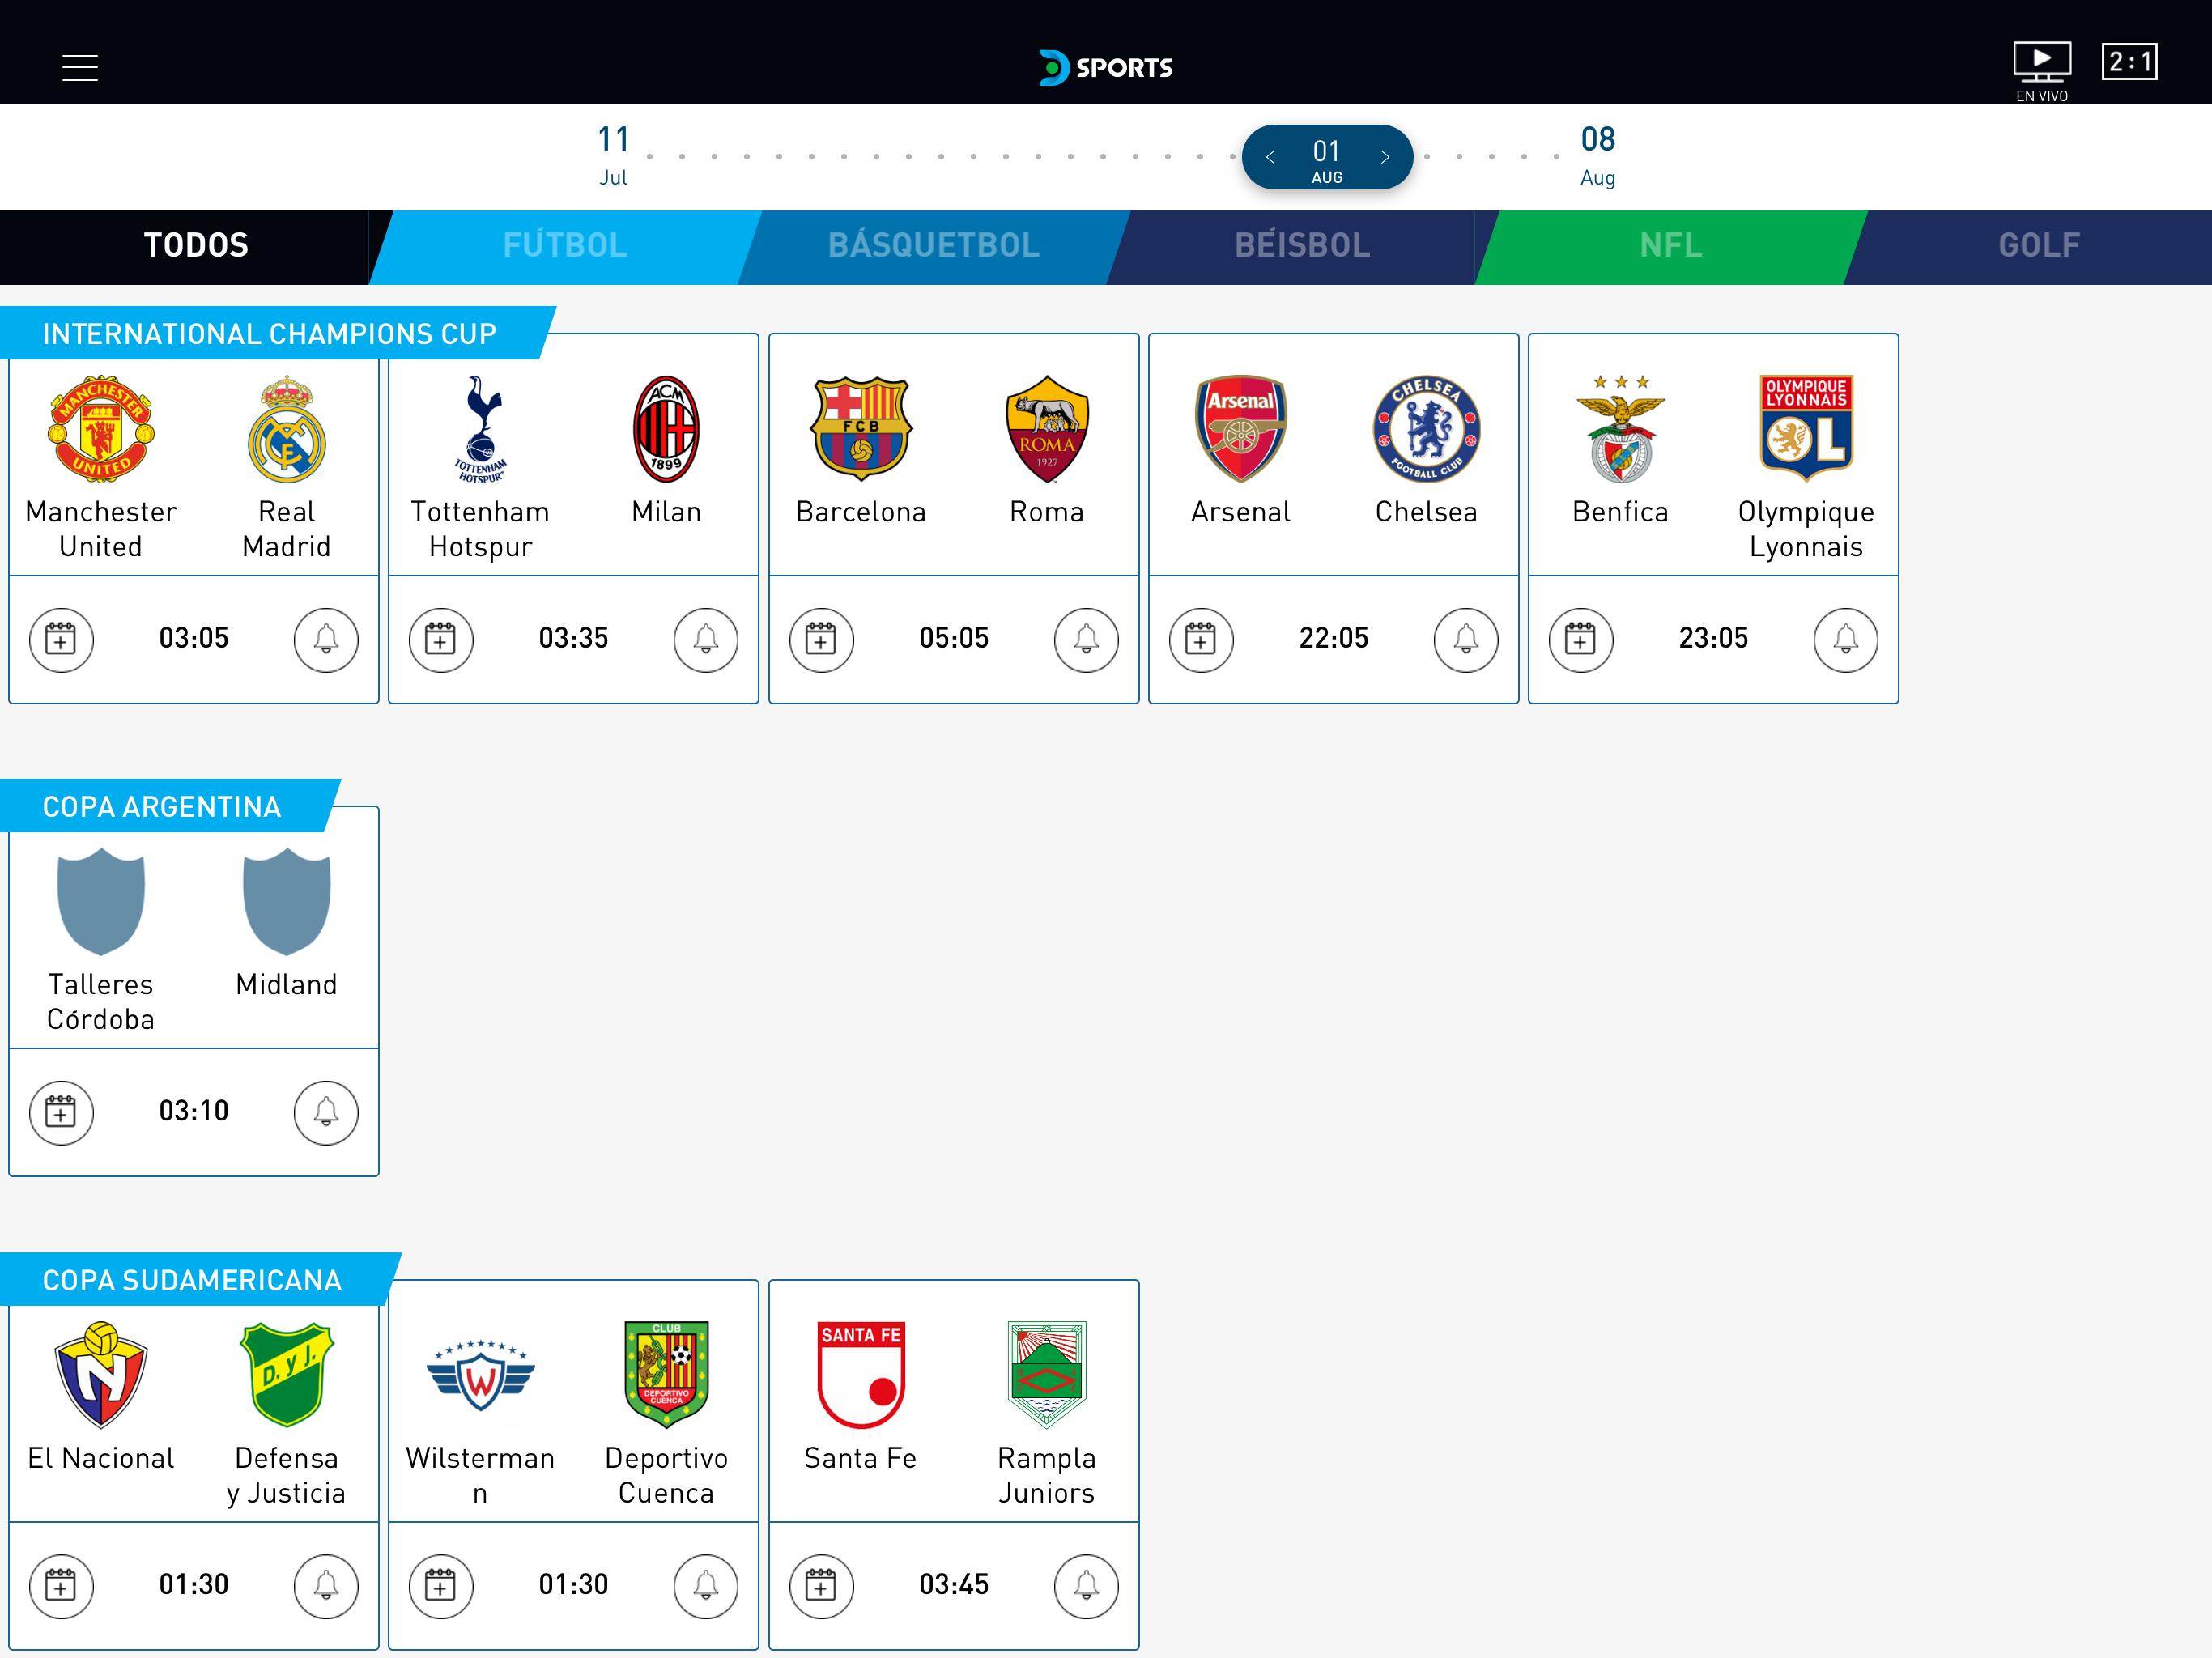Add Barcelona vs Roma to calendar
Image resolution: width=2212 pixels, height=1658 pixels.
tap(822, 640)
